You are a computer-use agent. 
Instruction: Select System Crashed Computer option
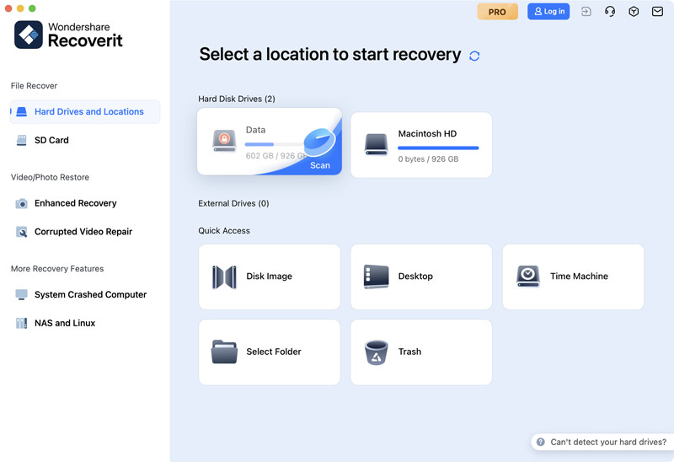[x=90, y=295]
